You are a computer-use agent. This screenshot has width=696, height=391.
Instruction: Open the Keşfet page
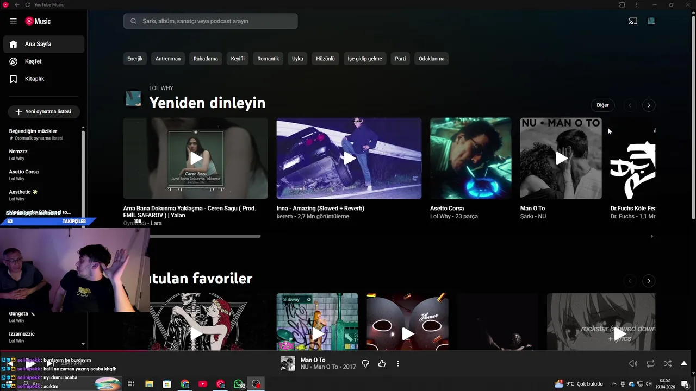point(43,61)
